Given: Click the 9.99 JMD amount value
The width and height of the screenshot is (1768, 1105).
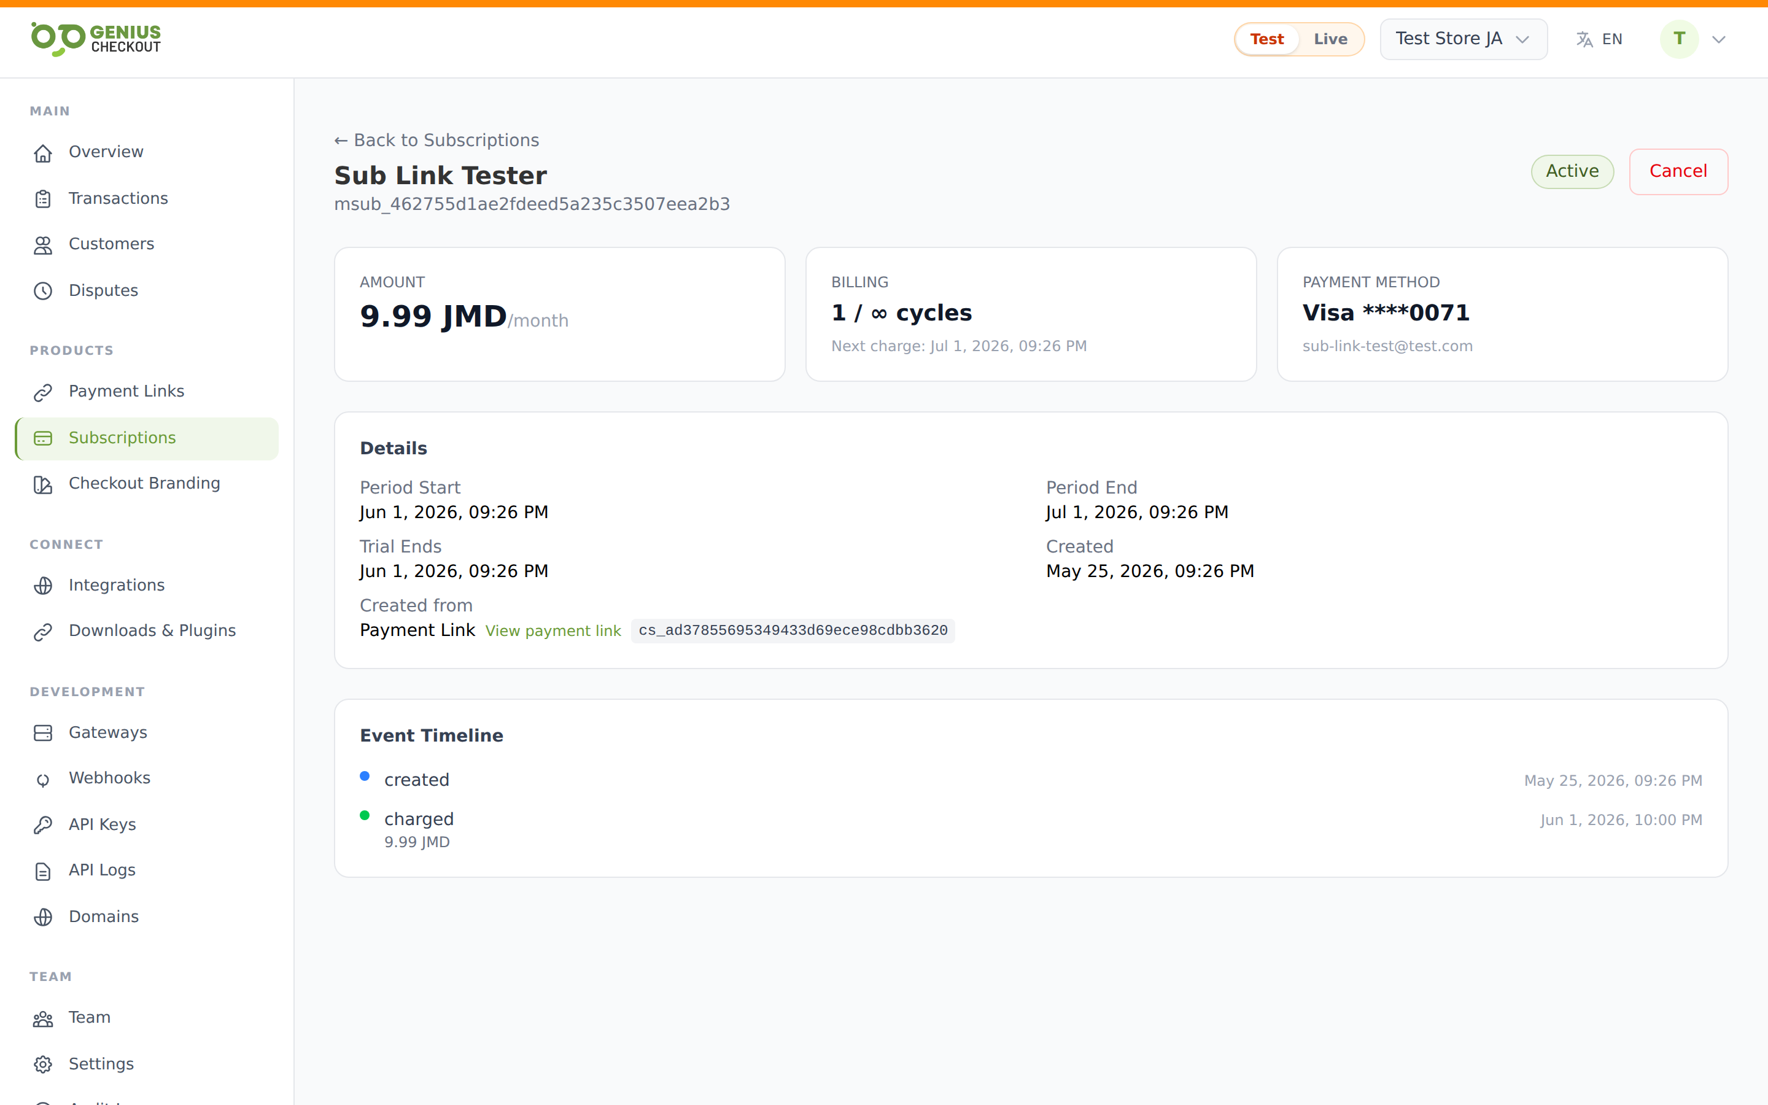Looking at the screenshot, I should 433,316.
